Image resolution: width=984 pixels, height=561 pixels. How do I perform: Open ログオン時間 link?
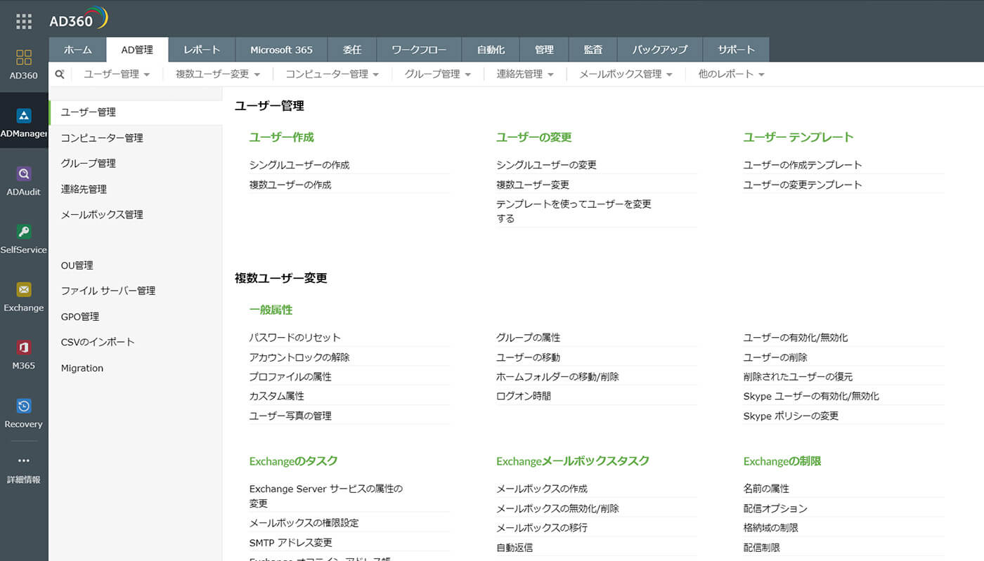tap(524, 396)
